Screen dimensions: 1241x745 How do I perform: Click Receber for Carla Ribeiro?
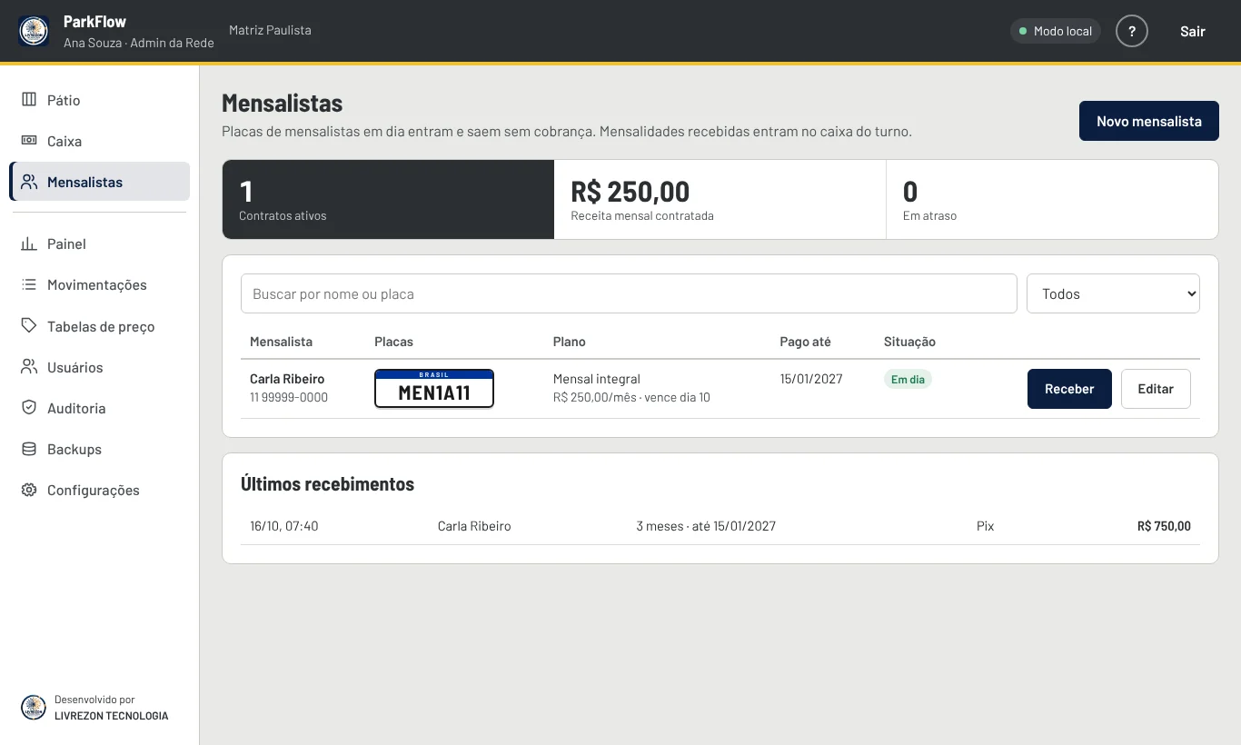(1069, 389)
